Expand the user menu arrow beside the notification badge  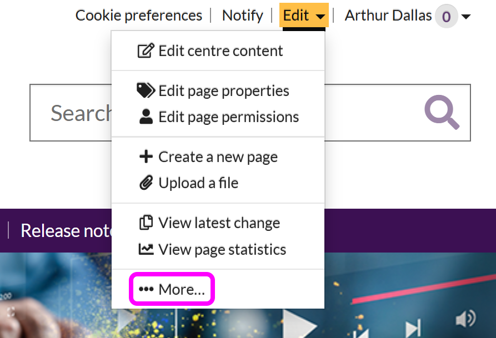click(x=466, y=17)
